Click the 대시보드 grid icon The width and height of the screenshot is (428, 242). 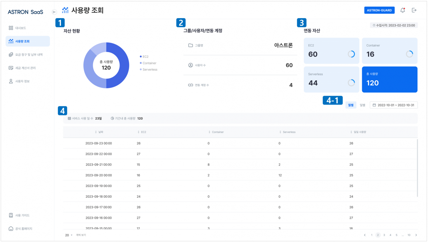(x=11, y=28)
